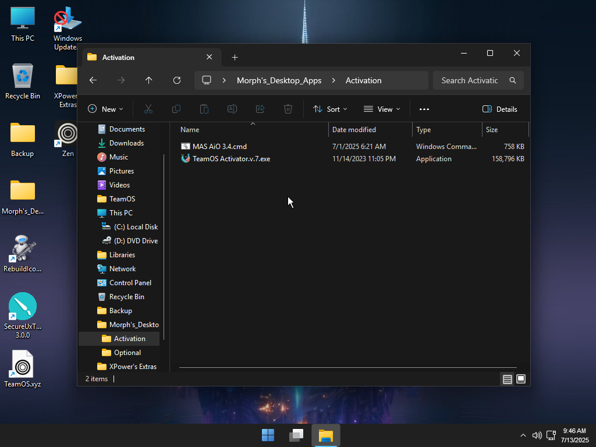Add a new File Explorer tab
This screenshot has width=596, height=447.
(235, 58)
